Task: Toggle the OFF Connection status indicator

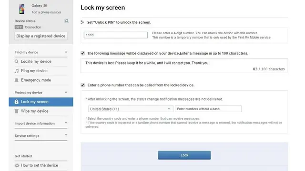Action: click(19, 27)
